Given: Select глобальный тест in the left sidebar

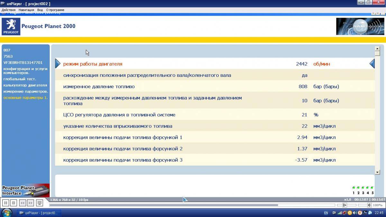Looking at the screenshot, I should 20,79.
